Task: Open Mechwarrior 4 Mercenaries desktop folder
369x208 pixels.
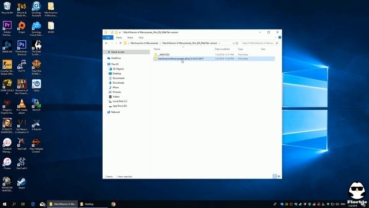Action: coord(51,9)
